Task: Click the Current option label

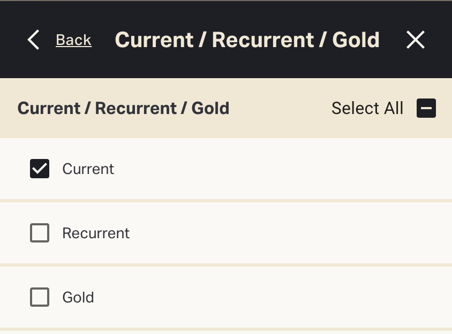Action: pos(88,169)
